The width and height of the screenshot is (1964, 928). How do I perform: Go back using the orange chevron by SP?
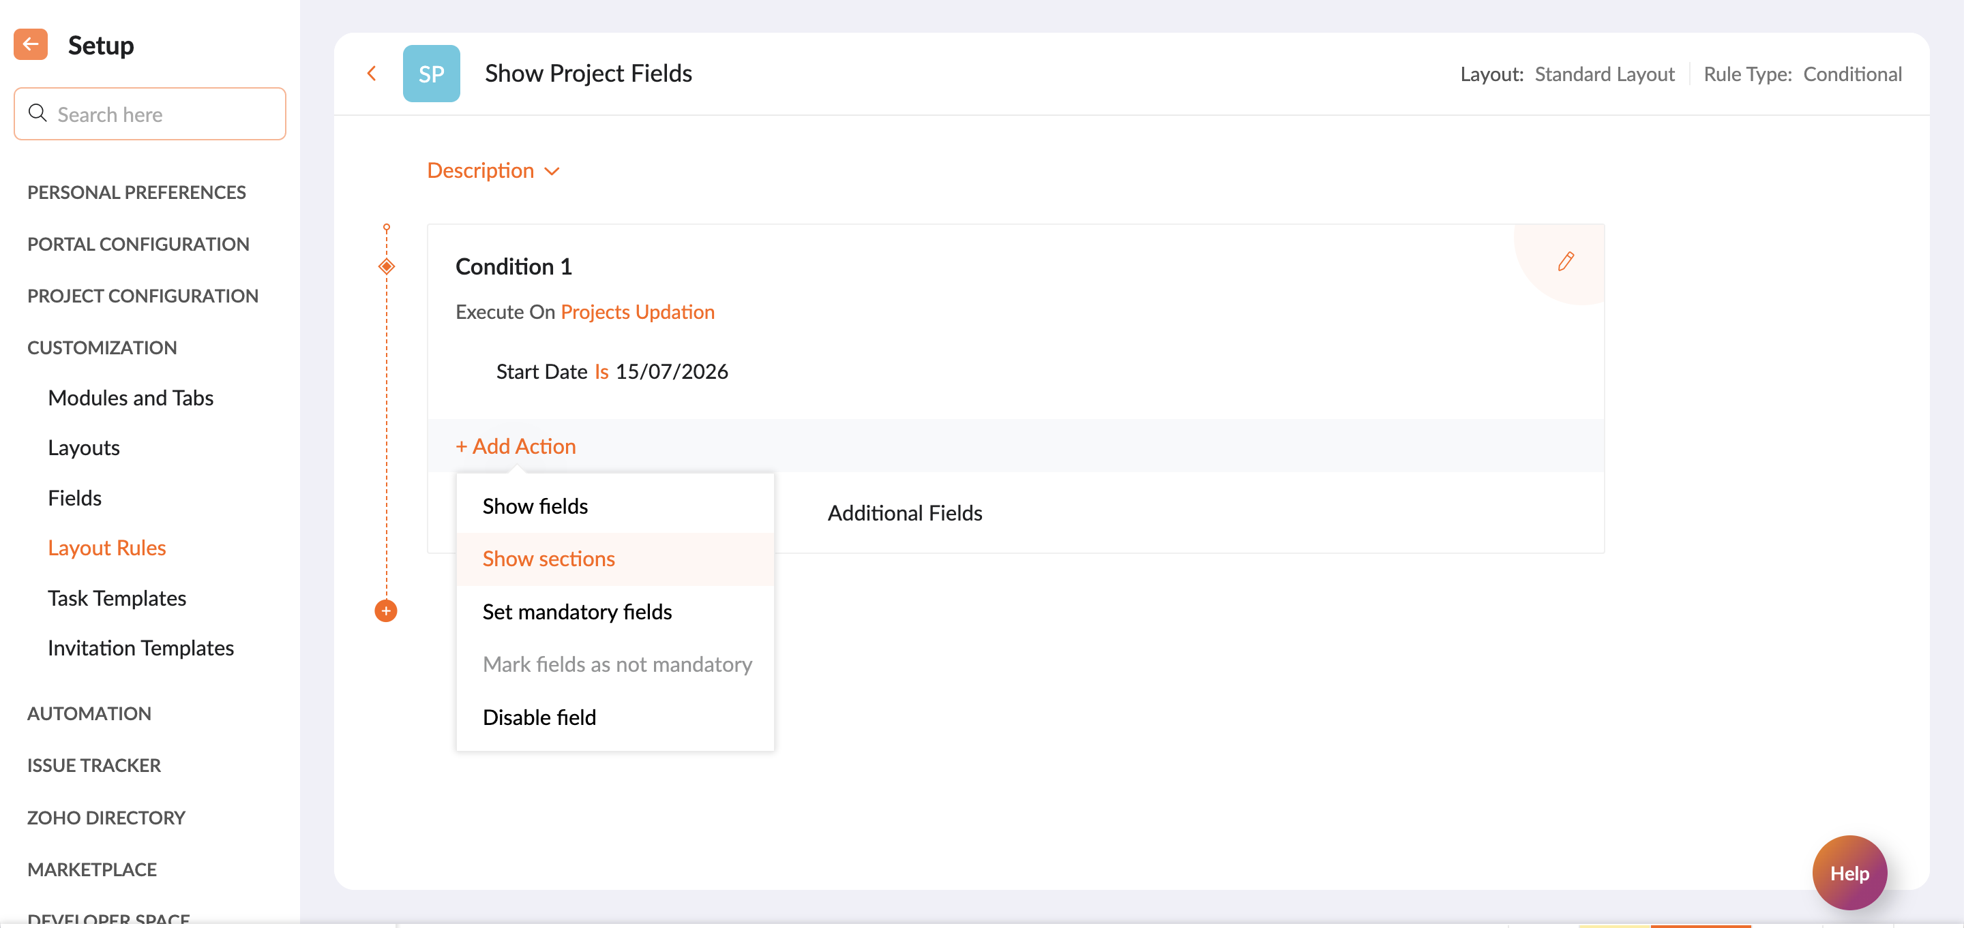tap(371, 73)
